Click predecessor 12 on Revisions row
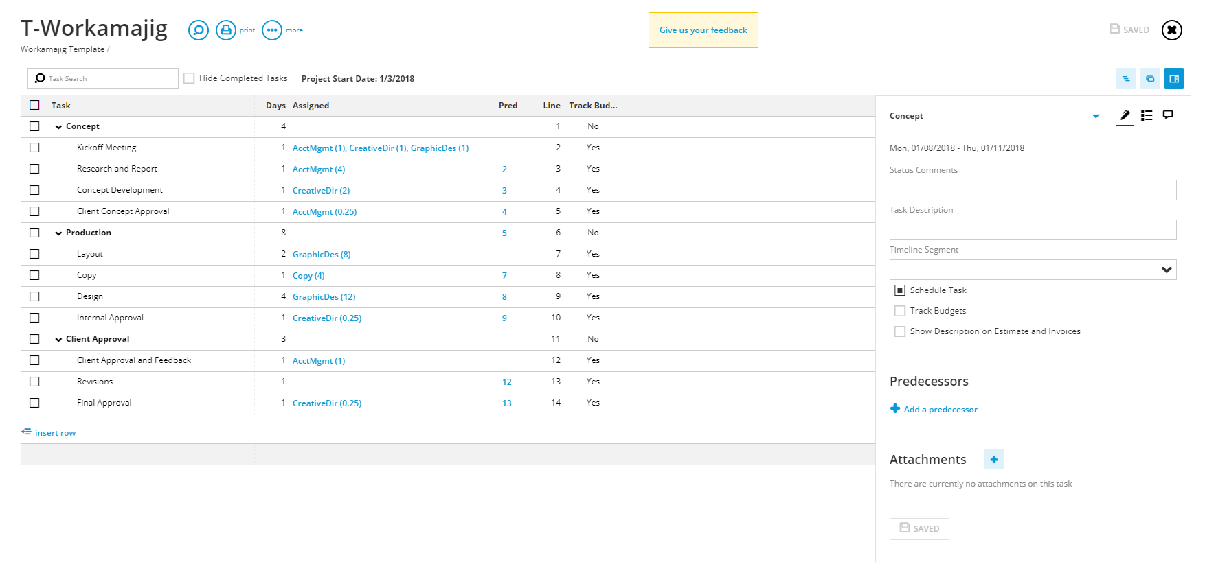The width and height of the screenshot is (1205, 562). [507, 382]
